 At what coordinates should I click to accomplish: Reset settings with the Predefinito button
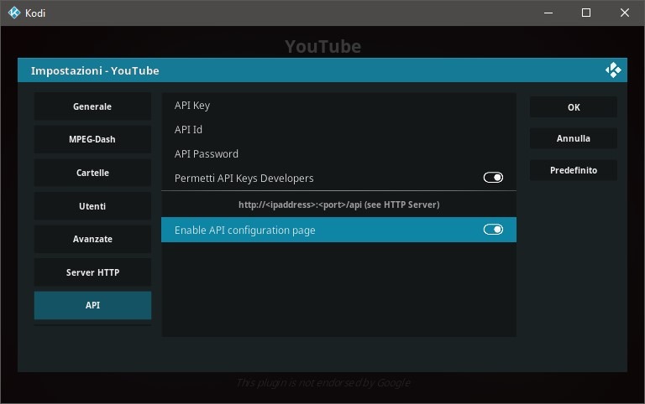574,170
